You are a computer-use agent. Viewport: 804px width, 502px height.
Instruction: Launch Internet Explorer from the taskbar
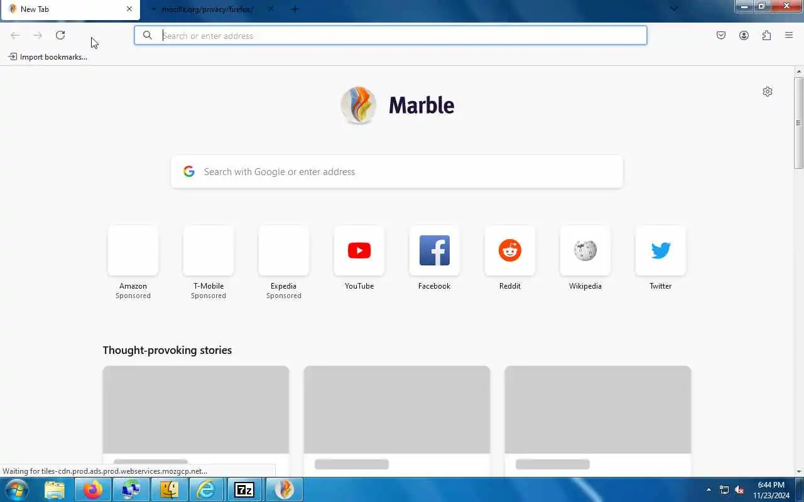pyautogui.click(x=207, y=489)
